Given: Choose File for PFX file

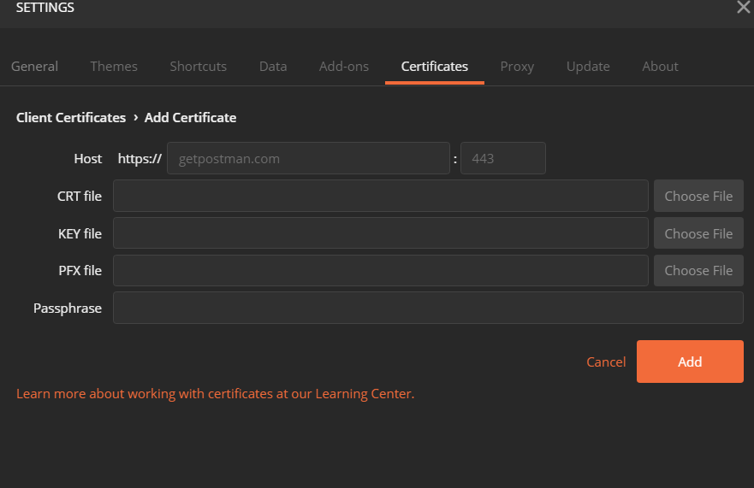Looking at the screenshot, I should [x=698, y=270].
